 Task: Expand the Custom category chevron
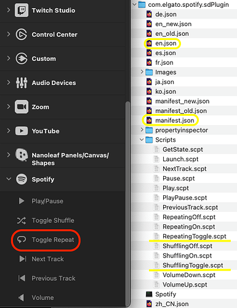pos(9,59)
